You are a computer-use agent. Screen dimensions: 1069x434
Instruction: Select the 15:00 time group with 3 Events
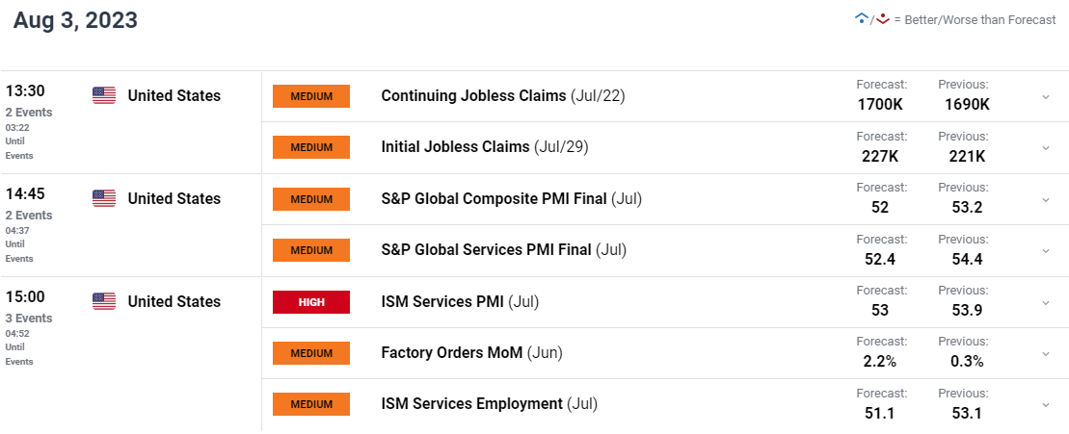point(29,328)
